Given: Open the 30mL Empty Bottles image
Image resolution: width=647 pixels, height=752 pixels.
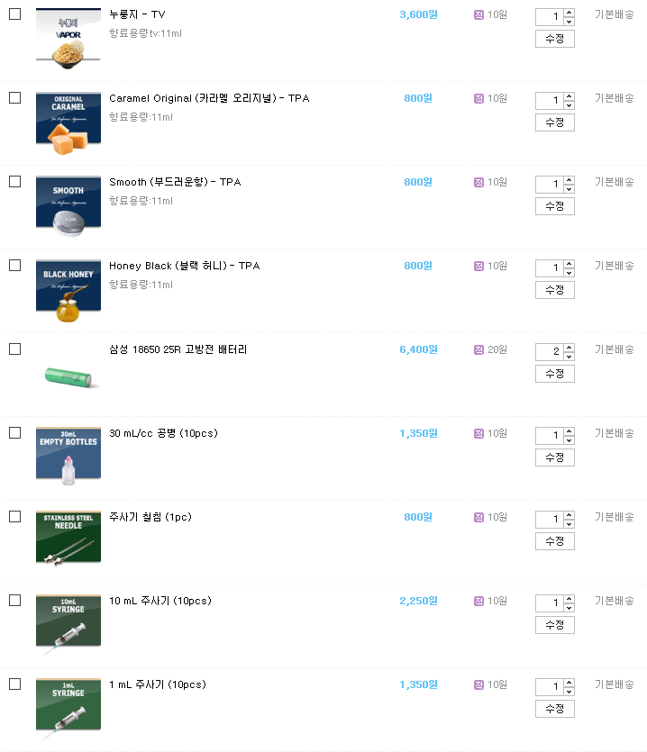Looking at the screenshot, I should 68,455.
